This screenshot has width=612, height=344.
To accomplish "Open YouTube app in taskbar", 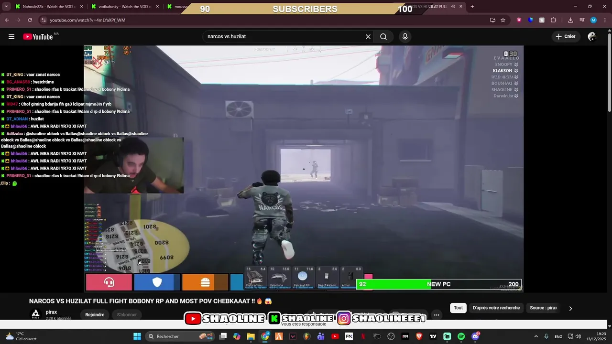I will point(335,336).
